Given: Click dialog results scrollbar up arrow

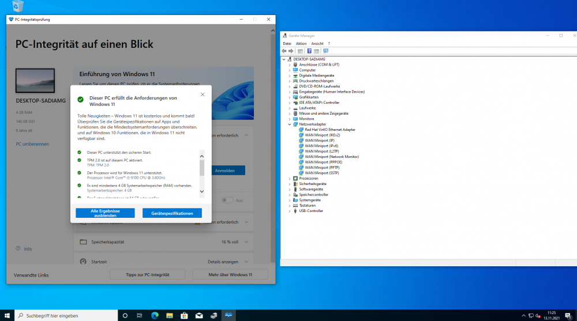Looking at the screenshot, I should click(201, 156).
